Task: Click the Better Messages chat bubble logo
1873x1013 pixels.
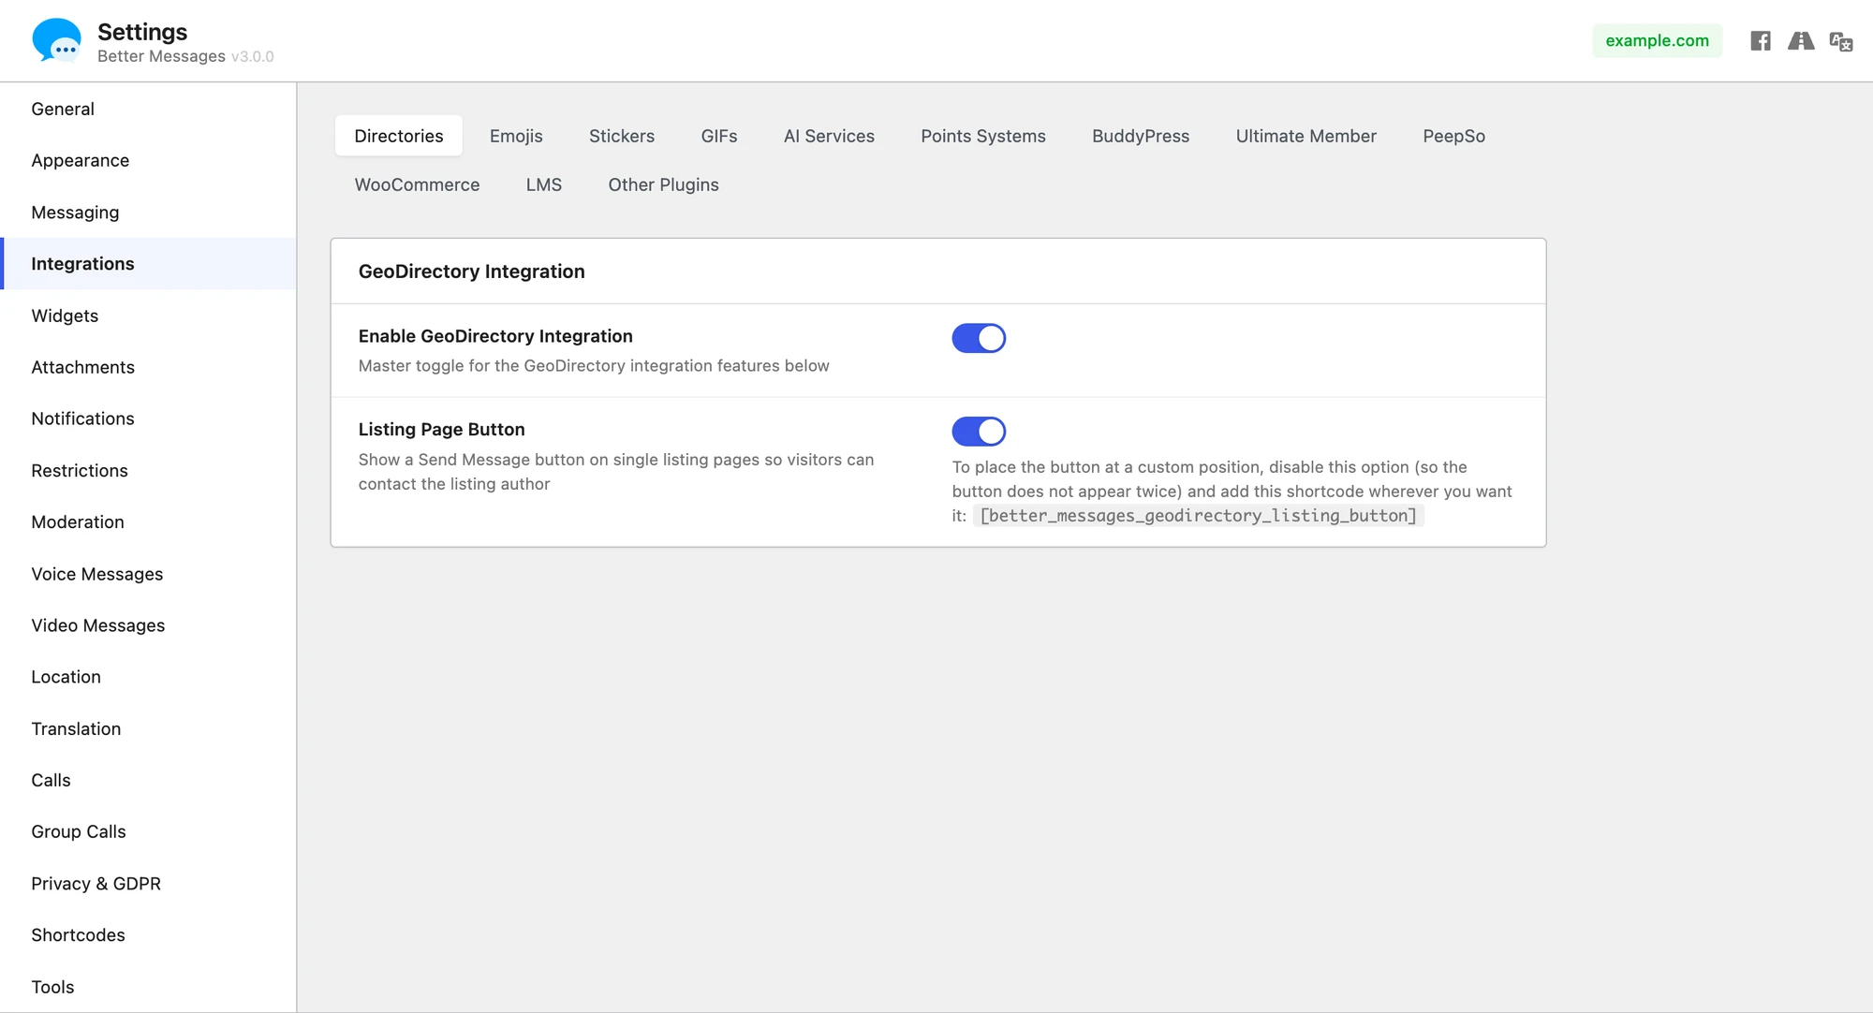Action: pos(56,40)
